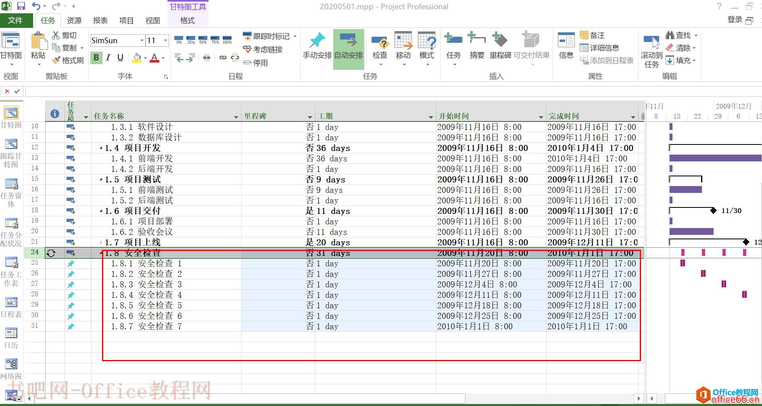Click the 11/30 milestone diamond in Gantt chart
Screen dimensions: 762x406
[x=713, y=211]
